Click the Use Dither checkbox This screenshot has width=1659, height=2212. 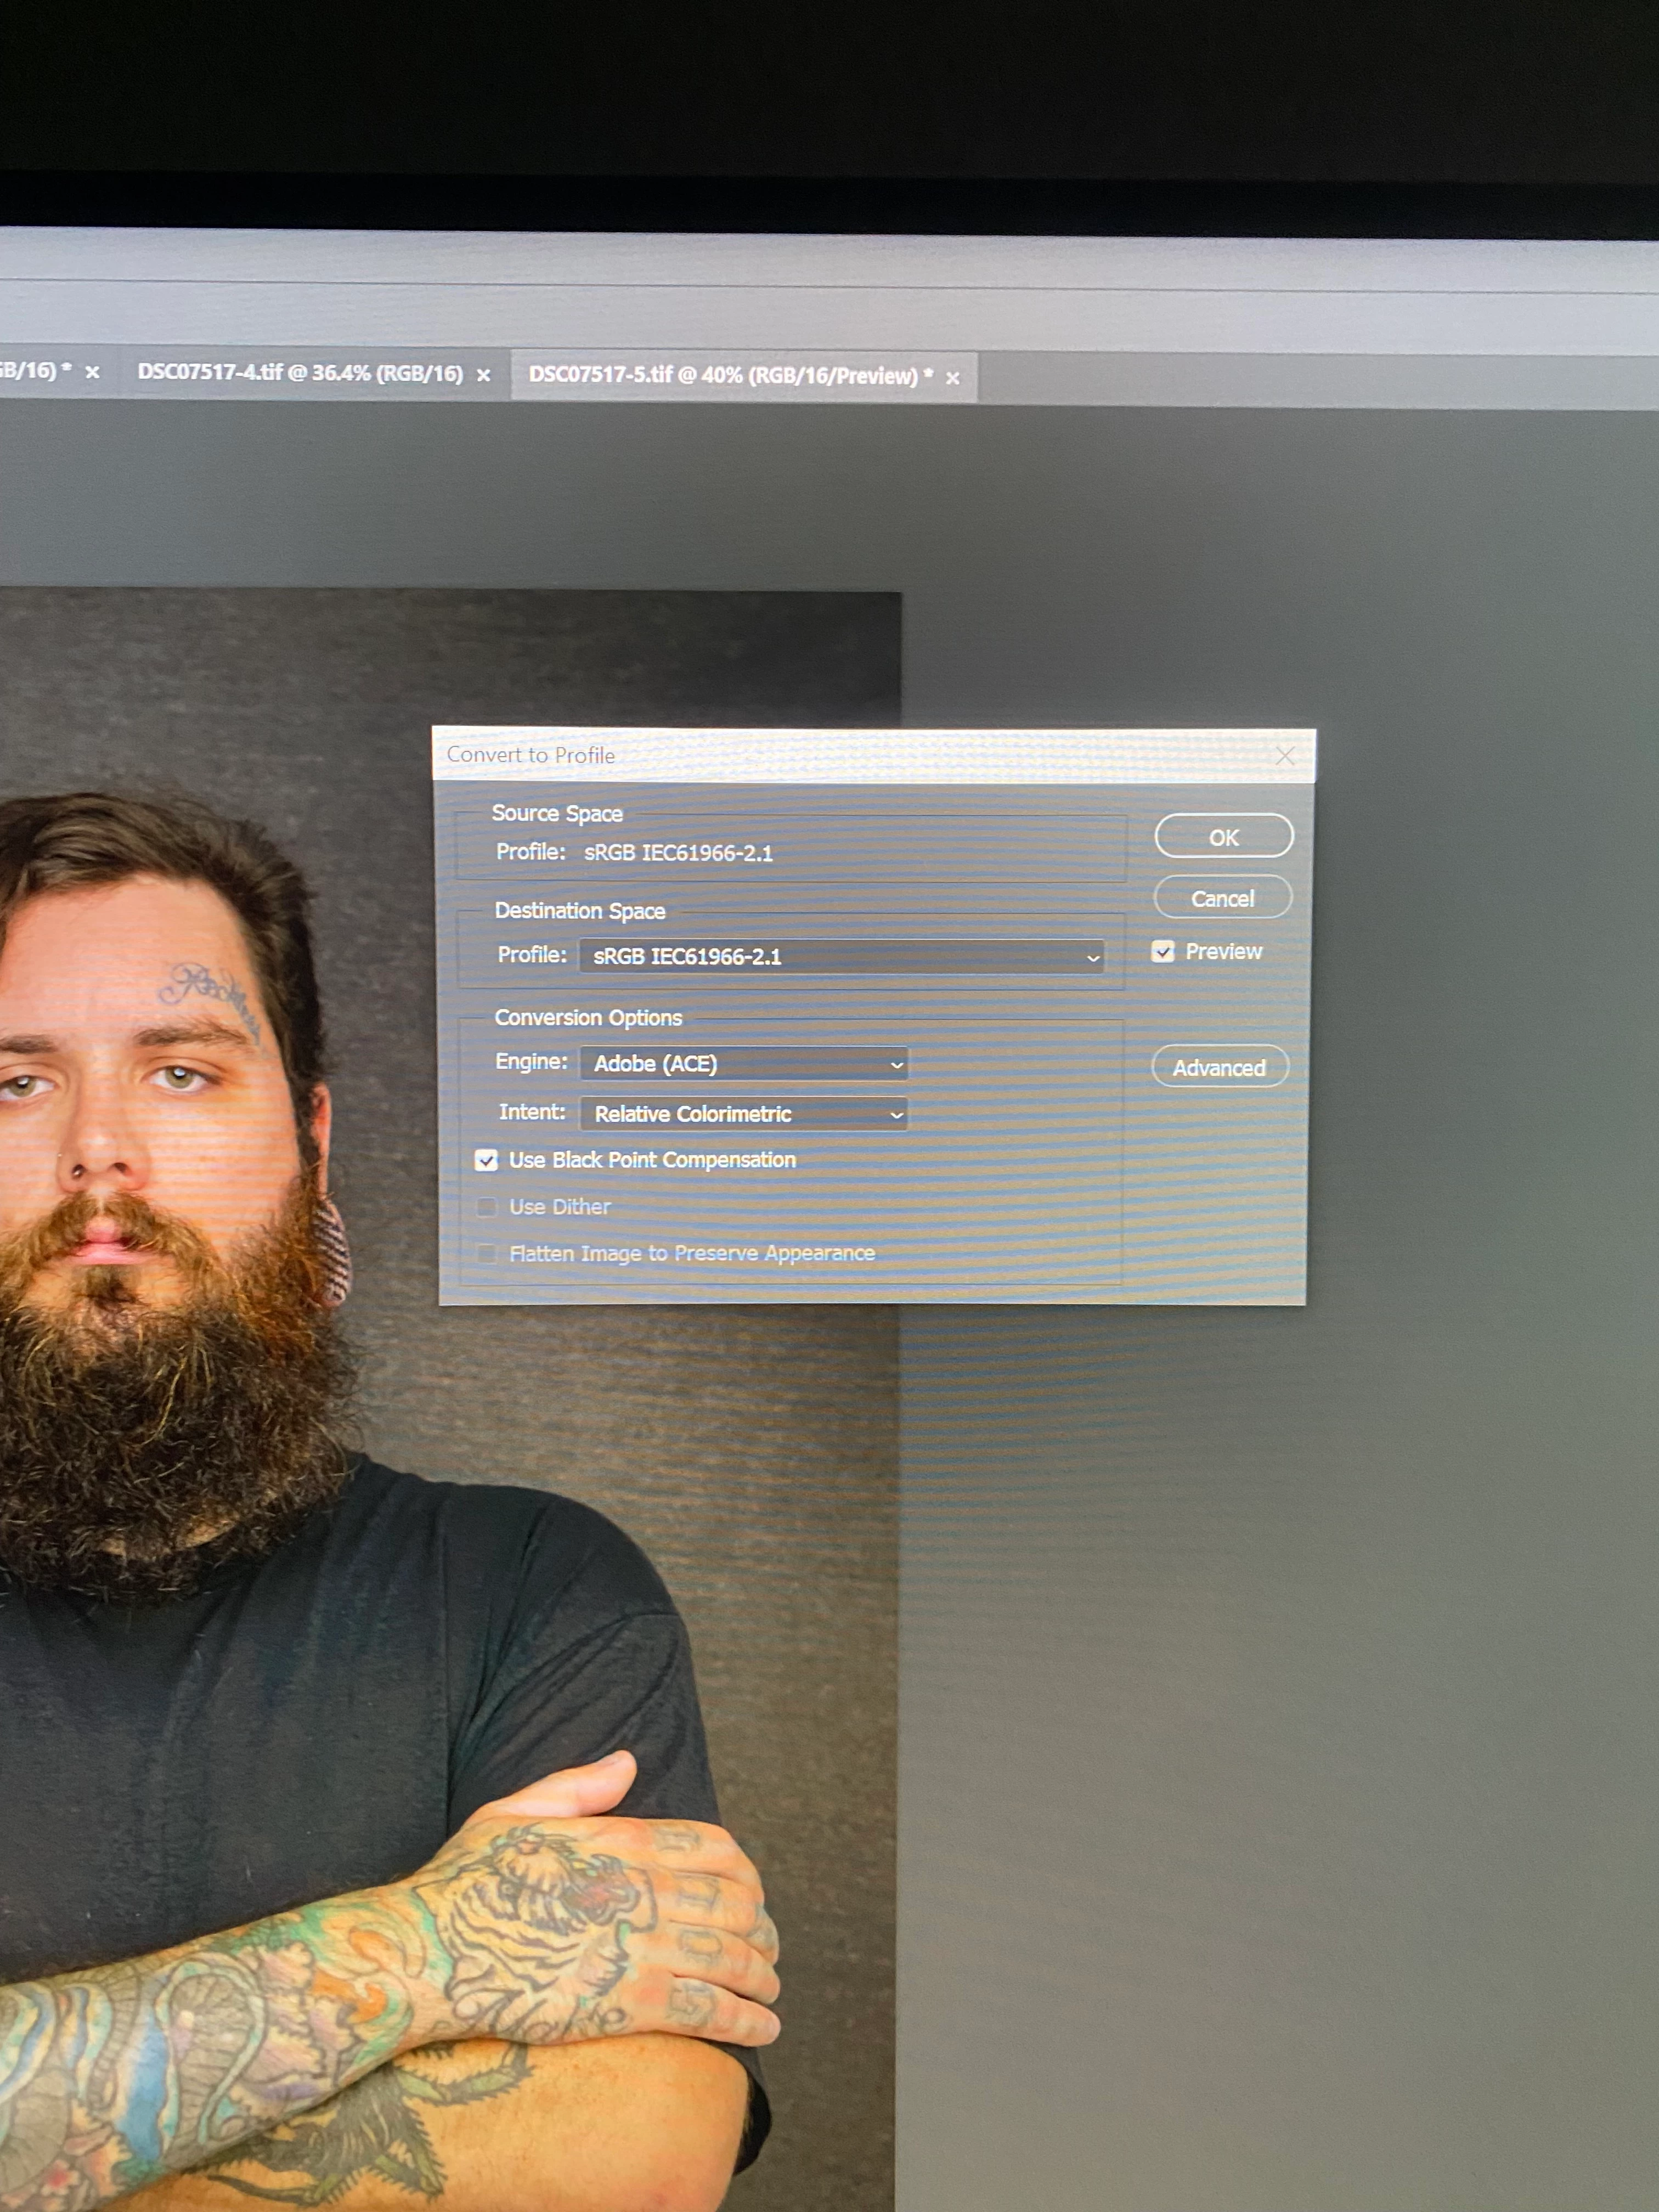[486, 1207]
